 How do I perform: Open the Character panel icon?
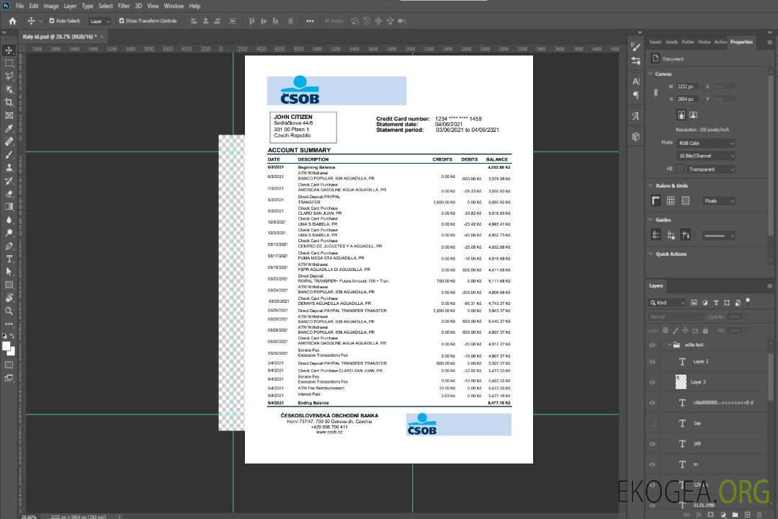tap(635, 81)
